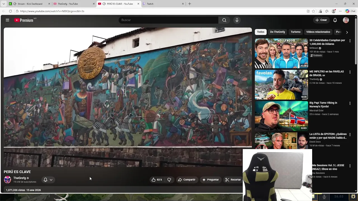
Task: Close the Kick Dashboard tab
Action: (49, 4)
